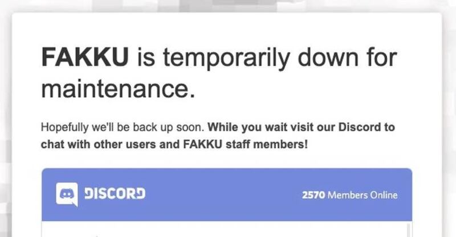Click the DISCORD wordmark in widget header
The width and height of the screenshot is (456, 237).
pos(115,194)
